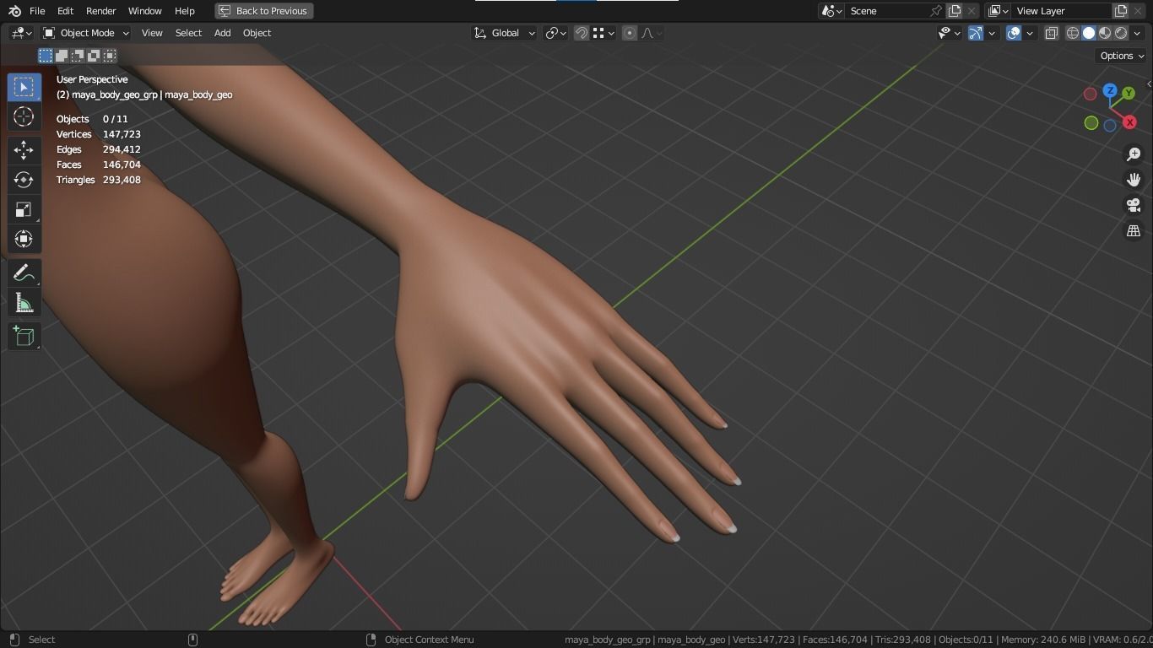
Task: Open the viewport shading options dropdown
Action: pyautogui.click(x=1137, y=33)
